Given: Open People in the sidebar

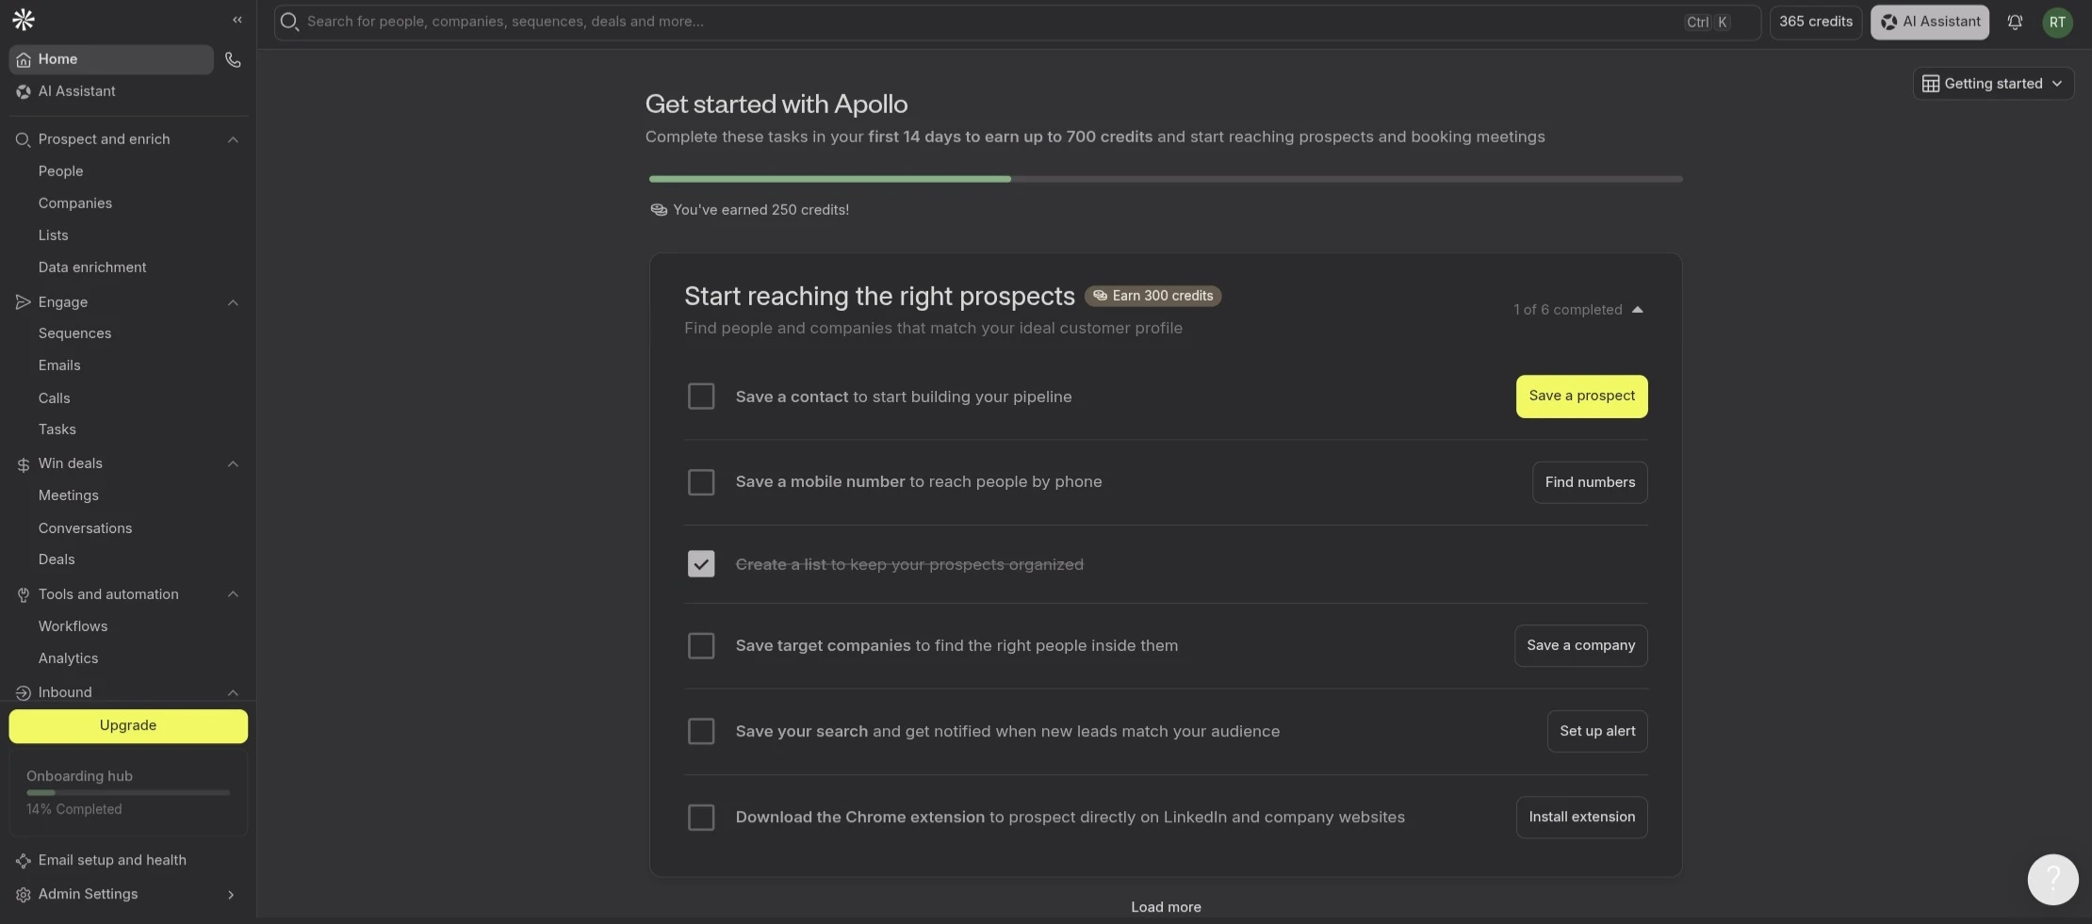Looking at the screenshot, I should pos(60,171).
